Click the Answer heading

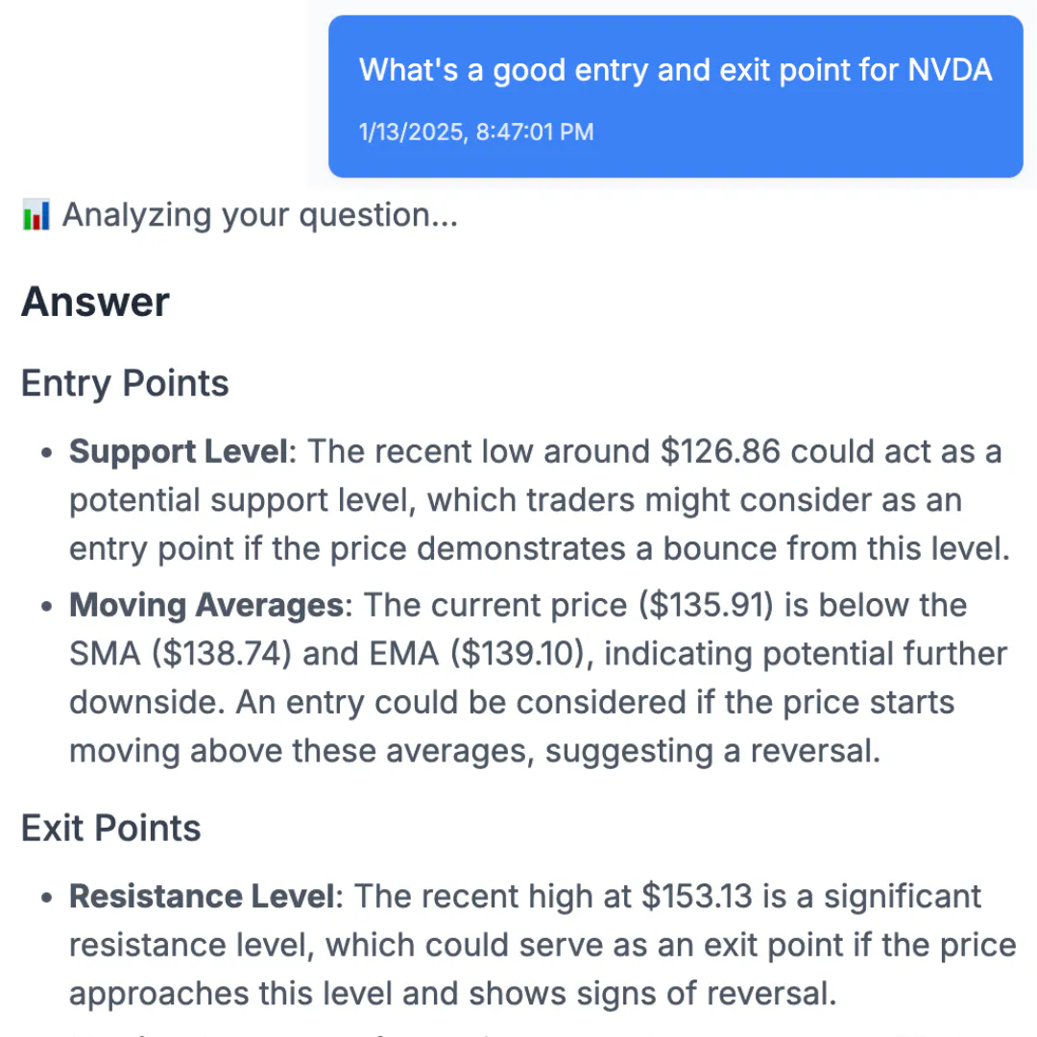[95, 301]
